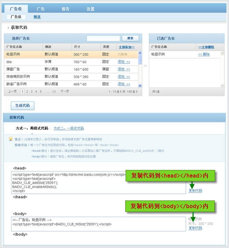Add the 按地域投放示例 ad slot
229x248 pixels.
pyautogui.click(x=124, y=77)
